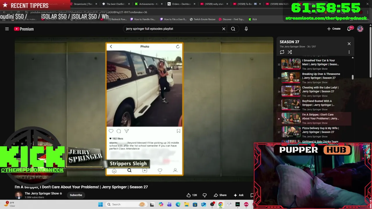Open the Ask AI button

click(x=238, y=195)
